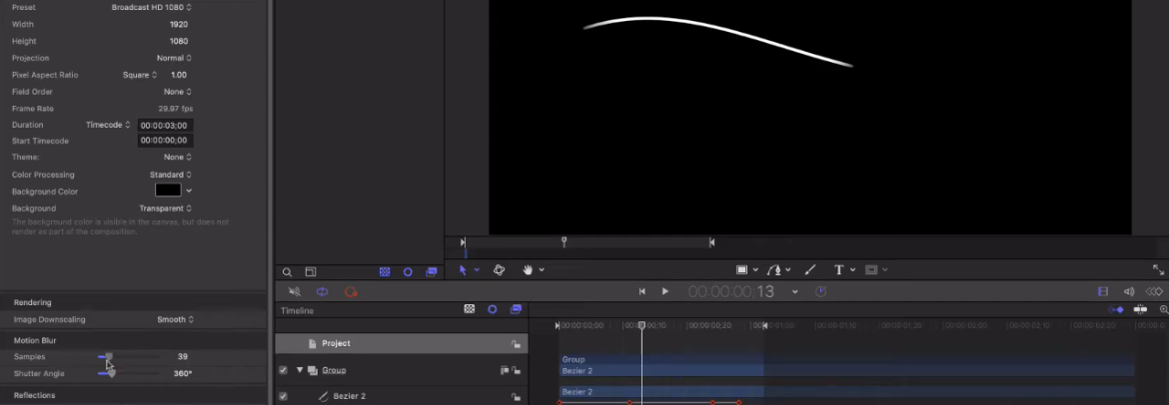This screenshot has height=405, width=1169.
Task: Open the Image Downscaling Smooth dropdown
Action: tap(175, 319)
